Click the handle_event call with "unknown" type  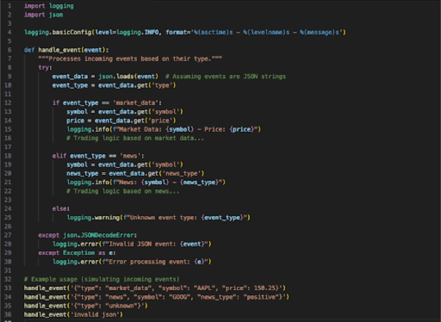tap(86, 306)
